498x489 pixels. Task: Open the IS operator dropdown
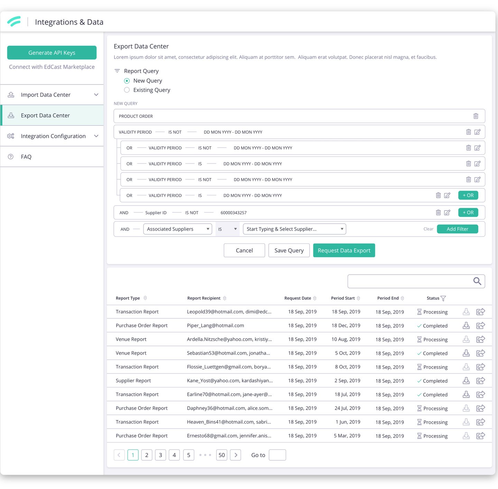click(227, 229)
